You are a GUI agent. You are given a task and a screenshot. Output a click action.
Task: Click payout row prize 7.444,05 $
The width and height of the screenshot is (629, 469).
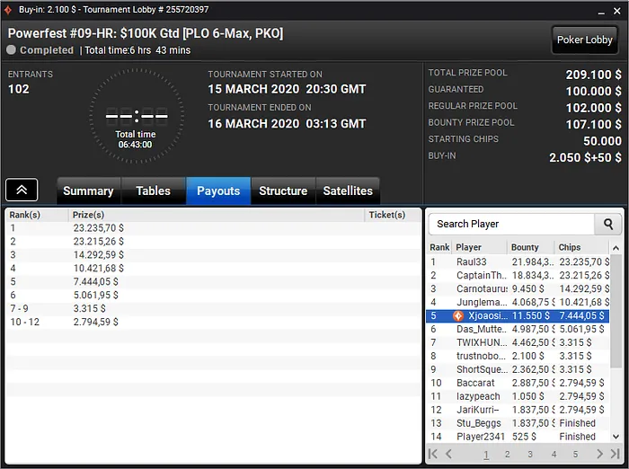click(x=214, y=281)
